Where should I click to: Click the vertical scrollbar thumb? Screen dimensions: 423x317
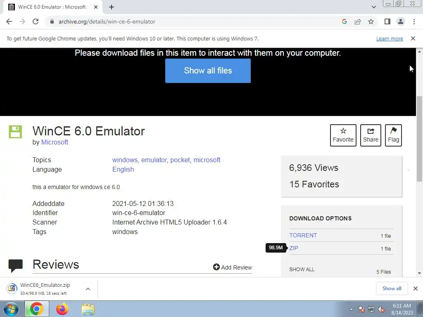point(419,139)
